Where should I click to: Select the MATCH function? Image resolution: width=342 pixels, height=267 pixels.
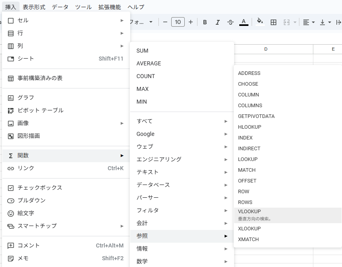coord(288,170)
